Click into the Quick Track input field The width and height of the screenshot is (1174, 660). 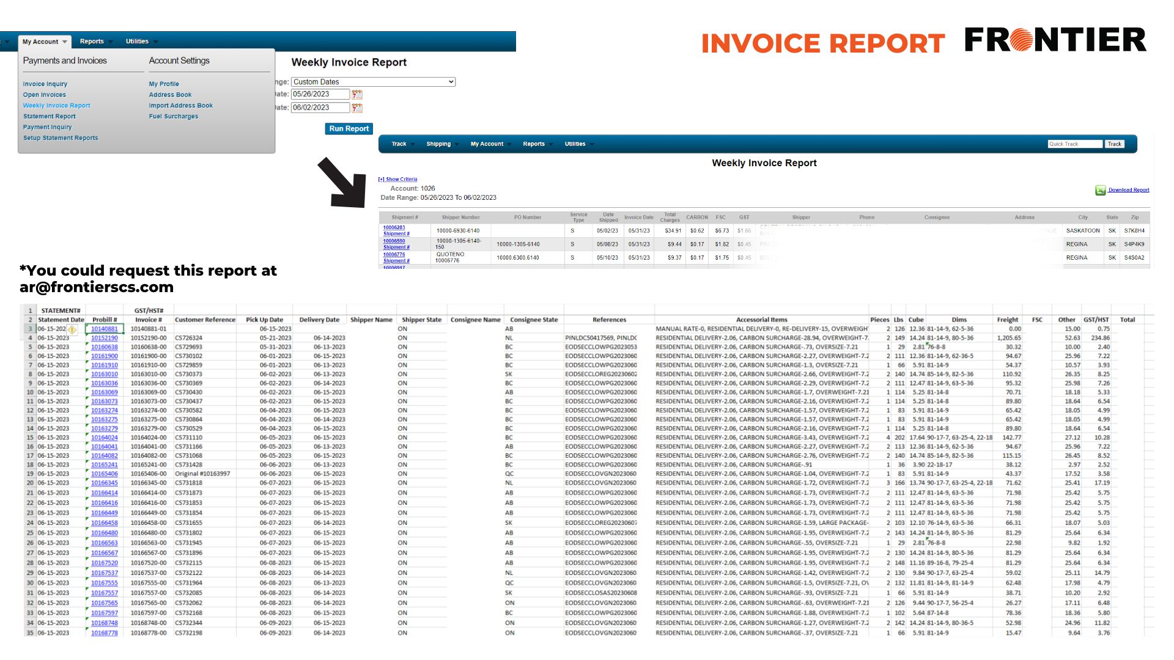pyautogui.click(x=1075, y=144)
